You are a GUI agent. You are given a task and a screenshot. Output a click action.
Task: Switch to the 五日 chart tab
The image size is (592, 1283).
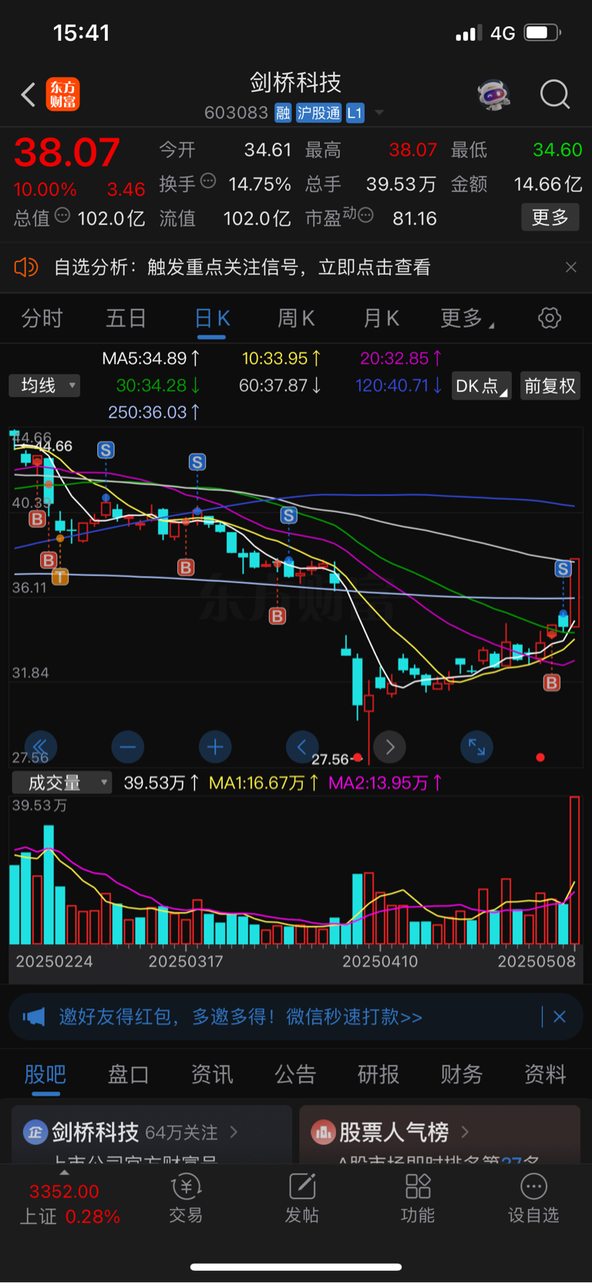(126, 318)
